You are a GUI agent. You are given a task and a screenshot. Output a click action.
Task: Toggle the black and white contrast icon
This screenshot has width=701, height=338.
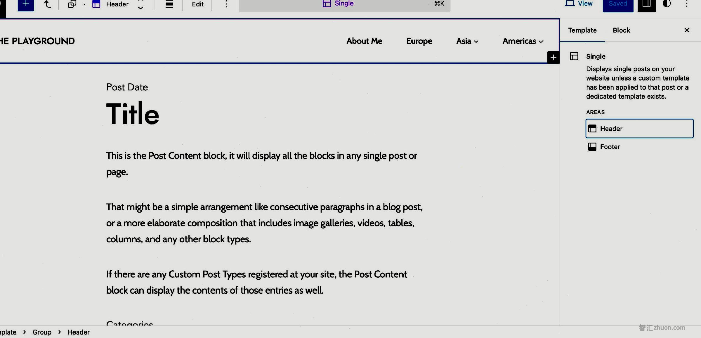click(x=667, y=3)
